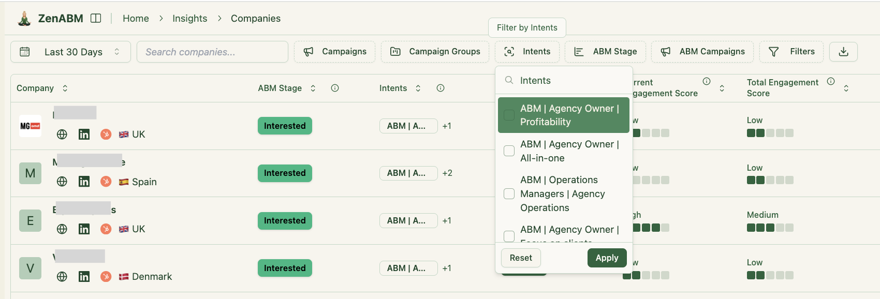Sort by Current Engagement Score column arrows
This screenshot has height=299, width=880.
pyautogui.click(x=722, y=88)
